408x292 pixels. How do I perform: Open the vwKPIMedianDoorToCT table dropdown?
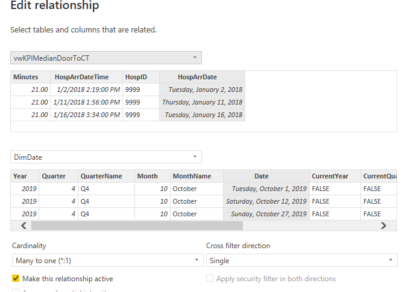(106, 58)
